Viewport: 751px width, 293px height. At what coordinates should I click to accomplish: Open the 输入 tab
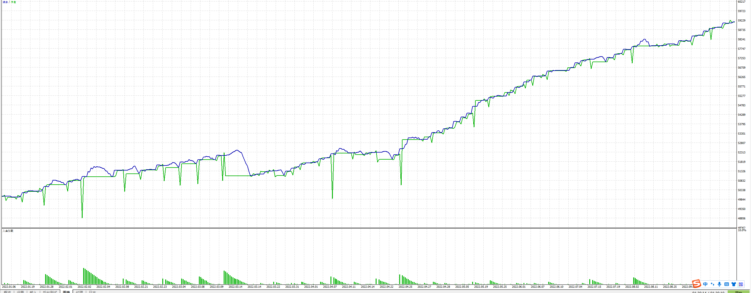pos(33,292)
